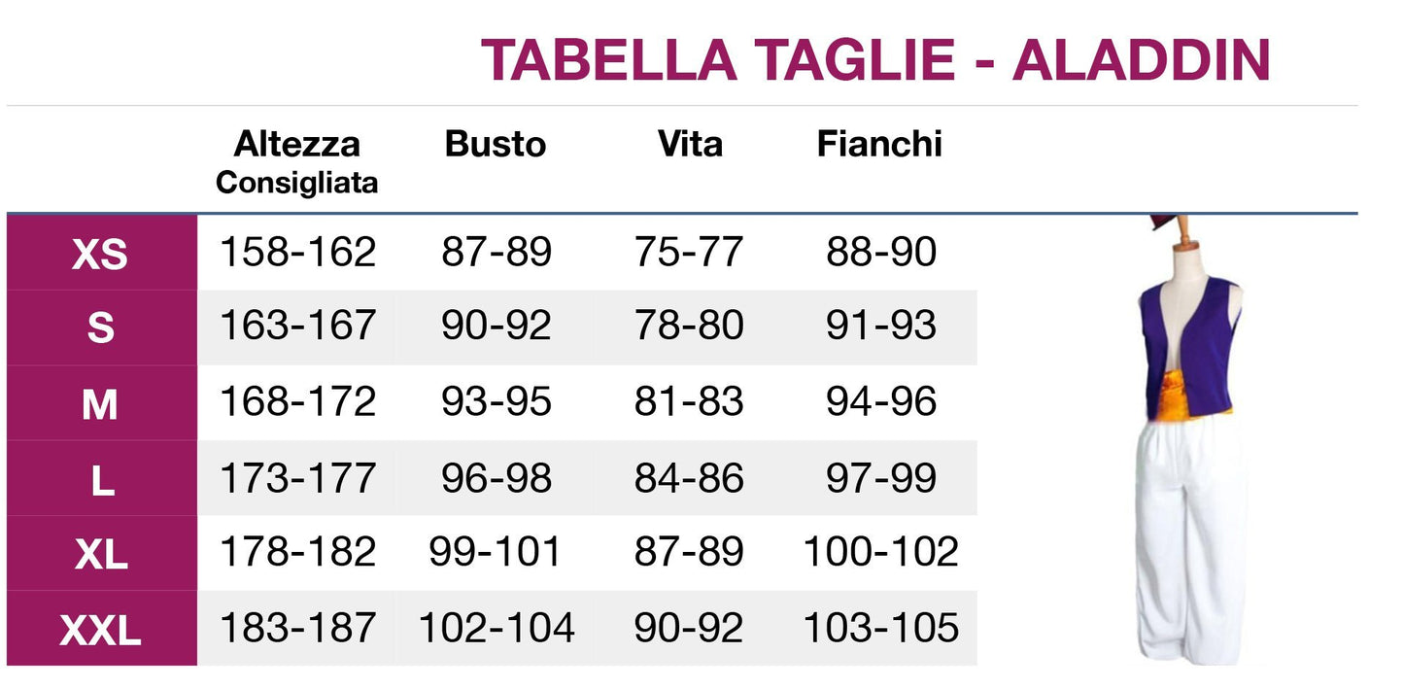The image size is (1404, 689).
Task: Select the L size row label
Action: (x=101, y=479)
